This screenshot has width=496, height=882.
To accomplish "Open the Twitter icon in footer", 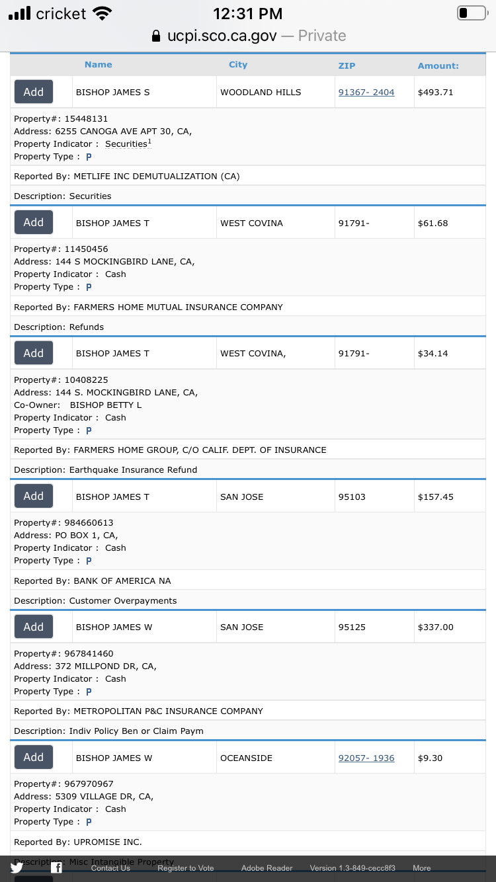I will [x=17, y=868].
